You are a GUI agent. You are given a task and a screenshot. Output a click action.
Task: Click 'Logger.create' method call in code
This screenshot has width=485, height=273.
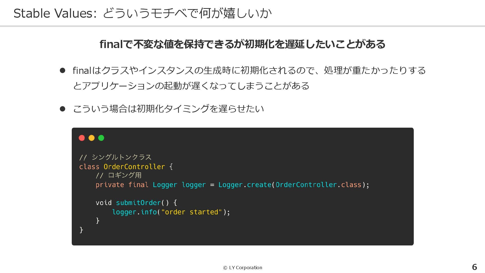coord(245,185)
